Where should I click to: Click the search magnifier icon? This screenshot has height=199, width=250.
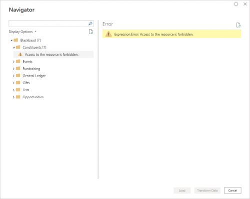tap(90, 24)
